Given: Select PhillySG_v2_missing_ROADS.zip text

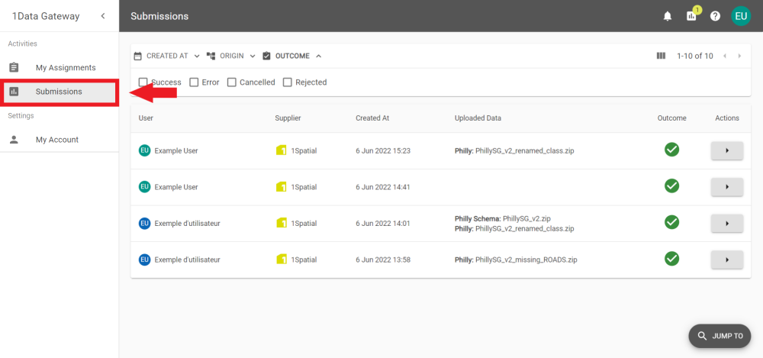Looking at the screenshot, I should (526, 260).
